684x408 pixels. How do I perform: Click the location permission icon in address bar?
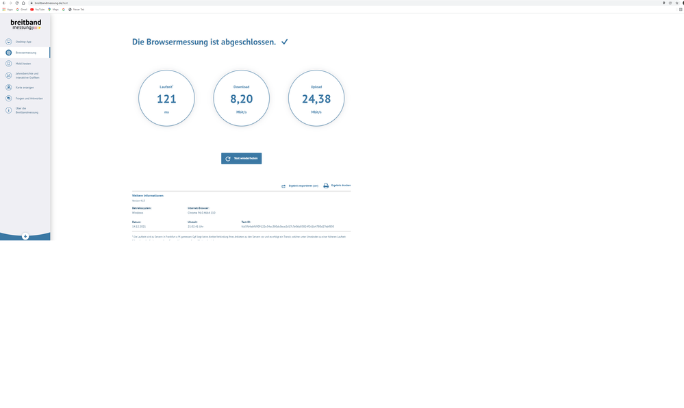pyautogui.click(x=664, y=3)
